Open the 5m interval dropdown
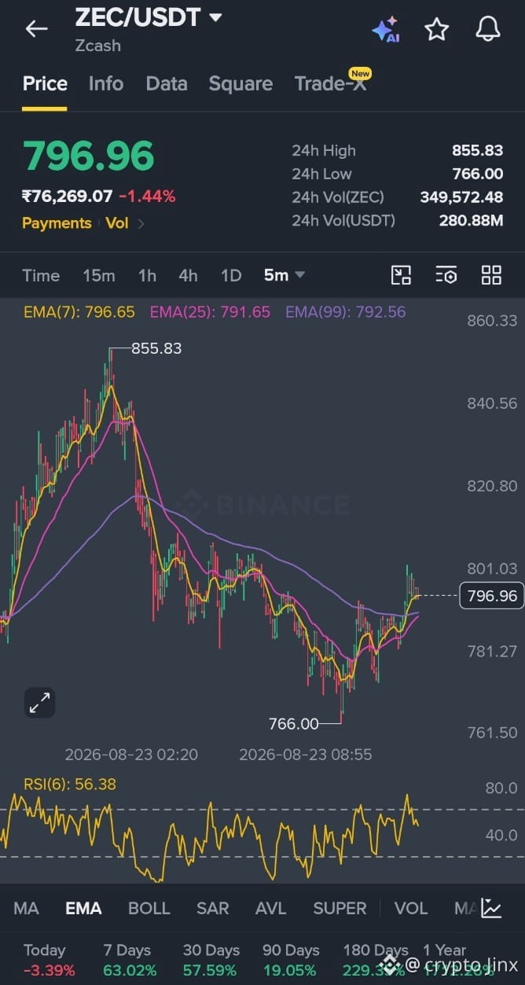Image resolution: width=525 pixels, height=985 pixels. (284, 275)
